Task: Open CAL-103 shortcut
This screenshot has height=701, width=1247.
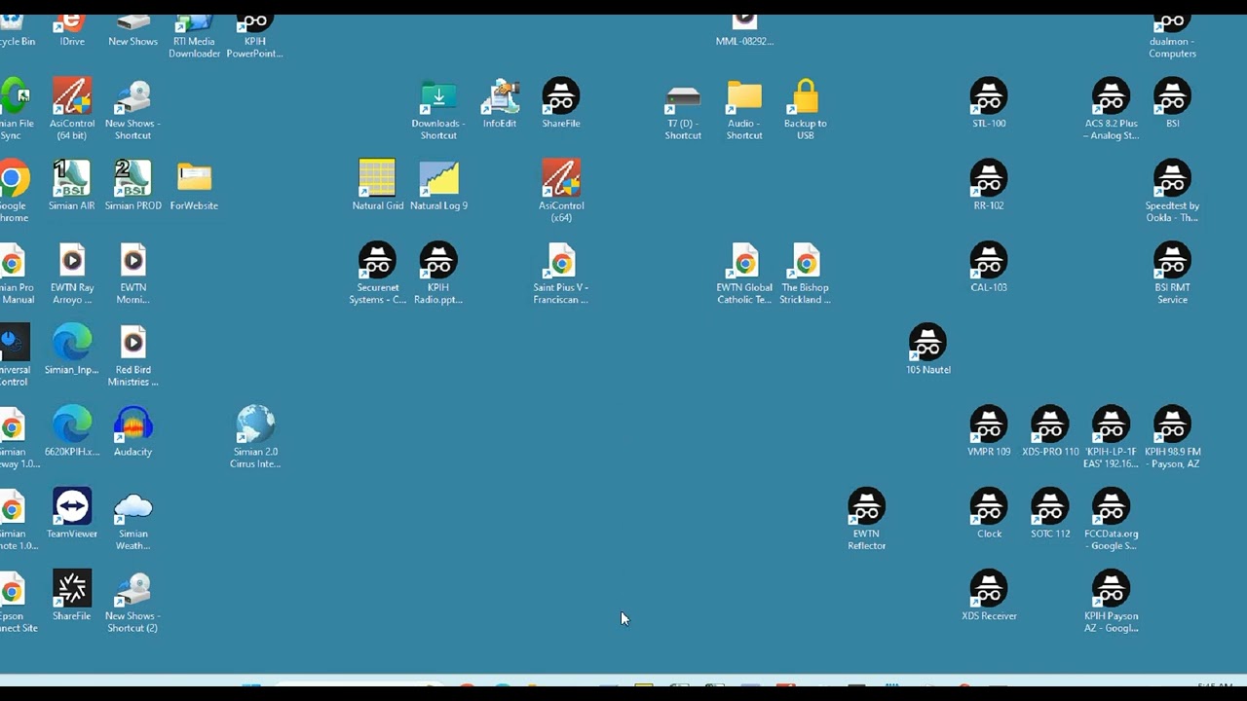Action: (989, 267)
